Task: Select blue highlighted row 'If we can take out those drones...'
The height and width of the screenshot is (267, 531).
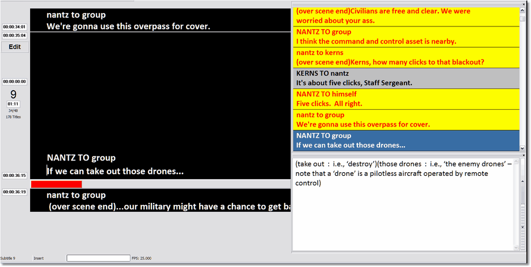Action: coord(406,140)
